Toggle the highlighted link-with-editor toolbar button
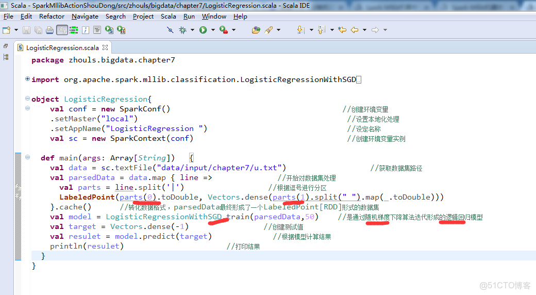The image size is (536, 295). (x=62, y=30)
